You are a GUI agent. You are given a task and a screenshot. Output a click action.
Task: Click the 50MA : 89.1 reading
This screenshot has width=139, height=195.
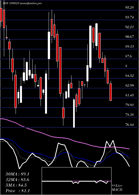tap(17, 174)
